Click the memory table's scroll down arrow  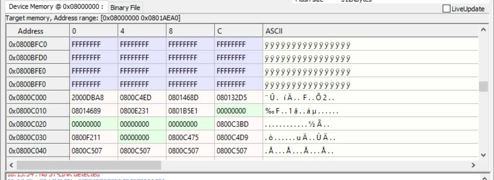tap(483, 155)
